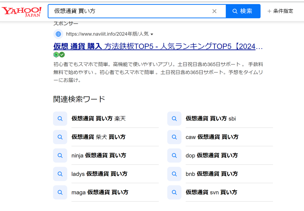Search related term dop 仮想通貨 買い方
Viewport: 304px width, 211px height.
(212, 156)
